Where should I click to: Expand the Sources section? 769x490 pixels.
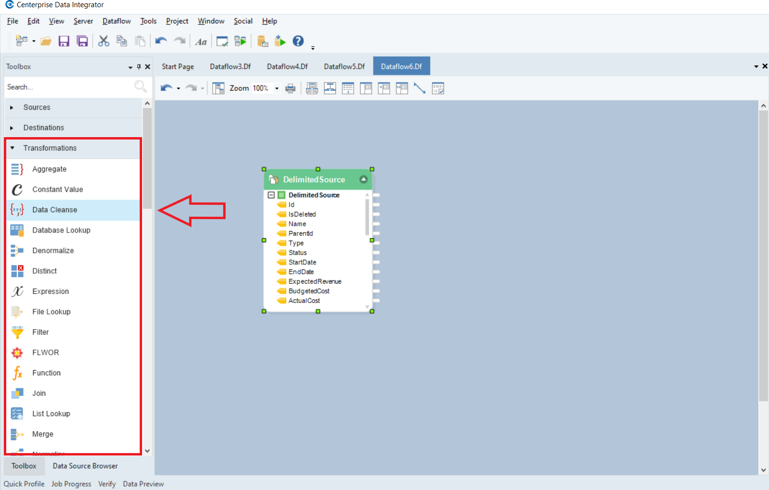point(12,107)
